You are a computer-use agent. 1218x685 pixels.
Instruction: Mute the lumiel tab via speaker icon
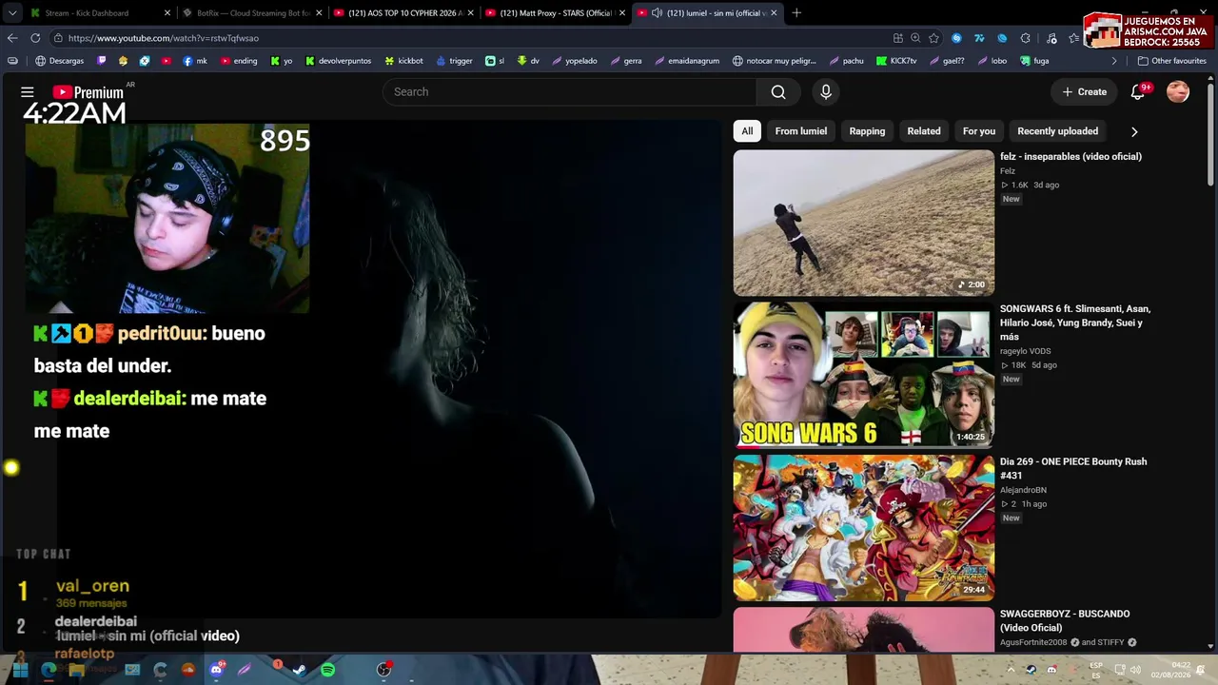[657, 13]
